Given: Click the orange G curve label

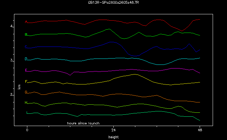Looking at the screenshot, I should pos(26,92).
